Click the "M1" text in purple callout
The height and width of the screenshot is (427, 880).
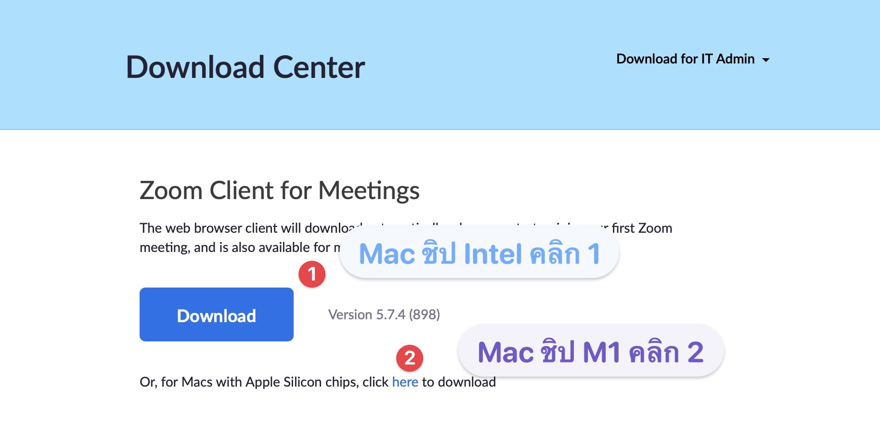click(601, 352)
